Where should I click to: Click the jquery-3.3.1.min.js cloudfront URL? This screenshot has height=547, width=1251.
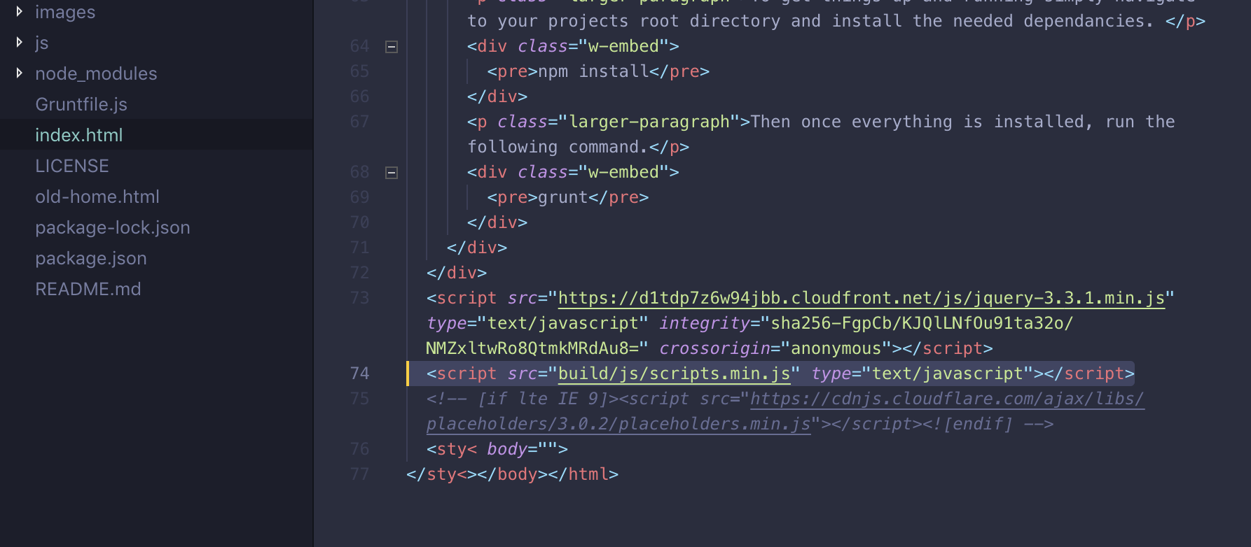(862, 298)
